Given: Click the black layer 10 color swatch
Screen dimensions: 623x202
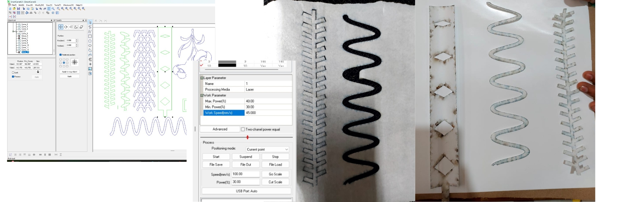Looking at the screenshot, I should pos(227,65).
